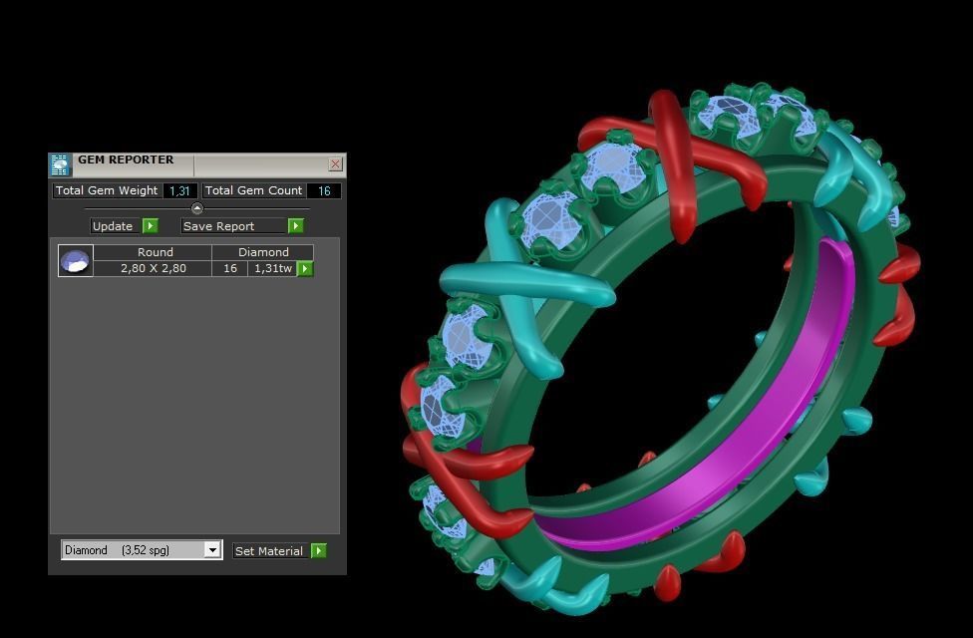973x638 pixels.
Task: Click the green arrow in the 1,31tw row
Action: click(305, 269)
